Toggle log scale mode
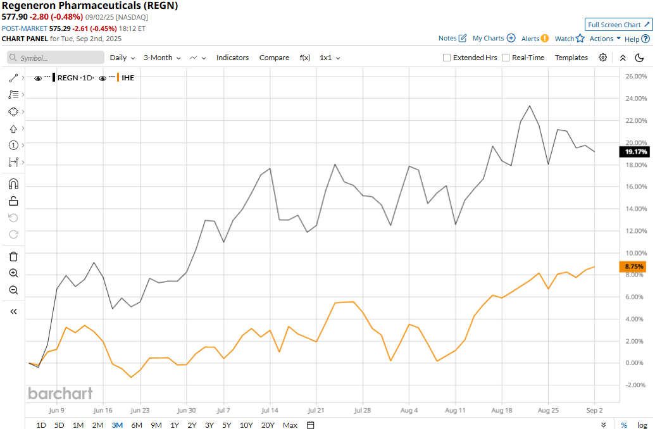Screen dimensions: 655x429 [x=642, y=425]
